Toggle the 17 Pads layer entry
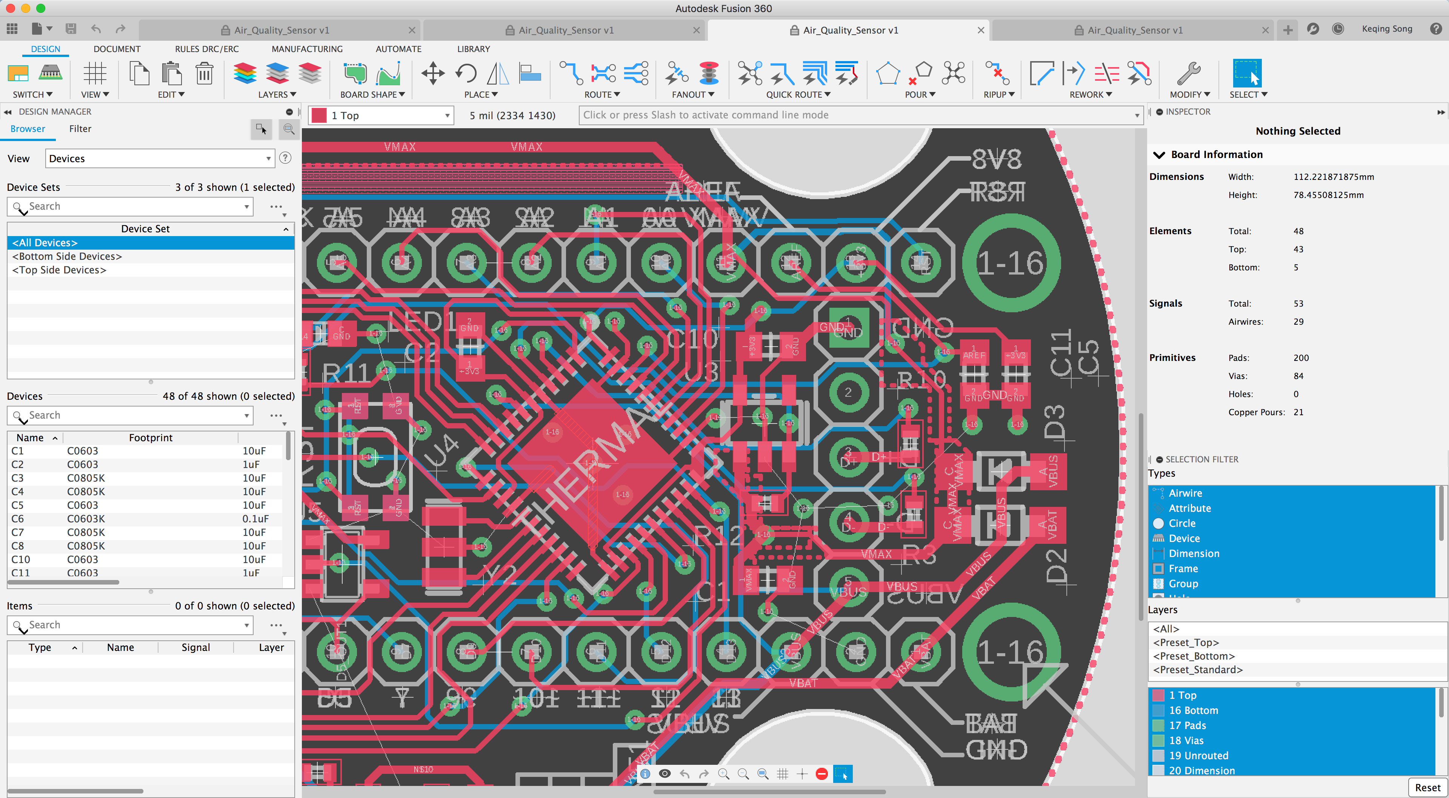The width and height of the screenshot is (1449, 798). (x=1187, y=726)
